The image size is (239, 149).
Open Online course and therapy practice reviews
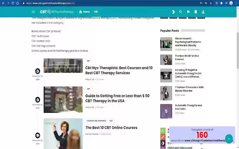pos(60,51)
